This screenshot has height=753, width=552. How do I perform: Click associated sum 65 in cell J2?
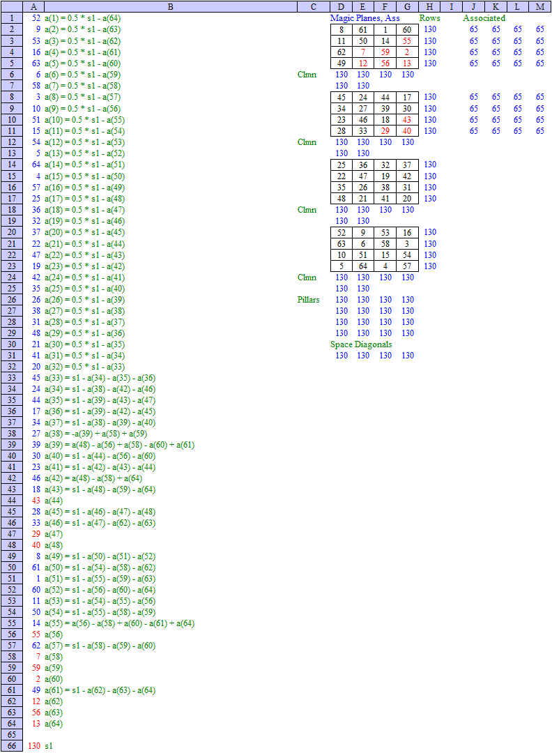[474, 29]
